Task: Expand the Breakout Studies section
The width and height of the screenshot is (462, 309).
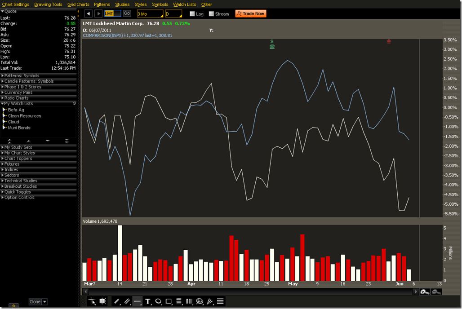Action: click(x=38, y=186)
